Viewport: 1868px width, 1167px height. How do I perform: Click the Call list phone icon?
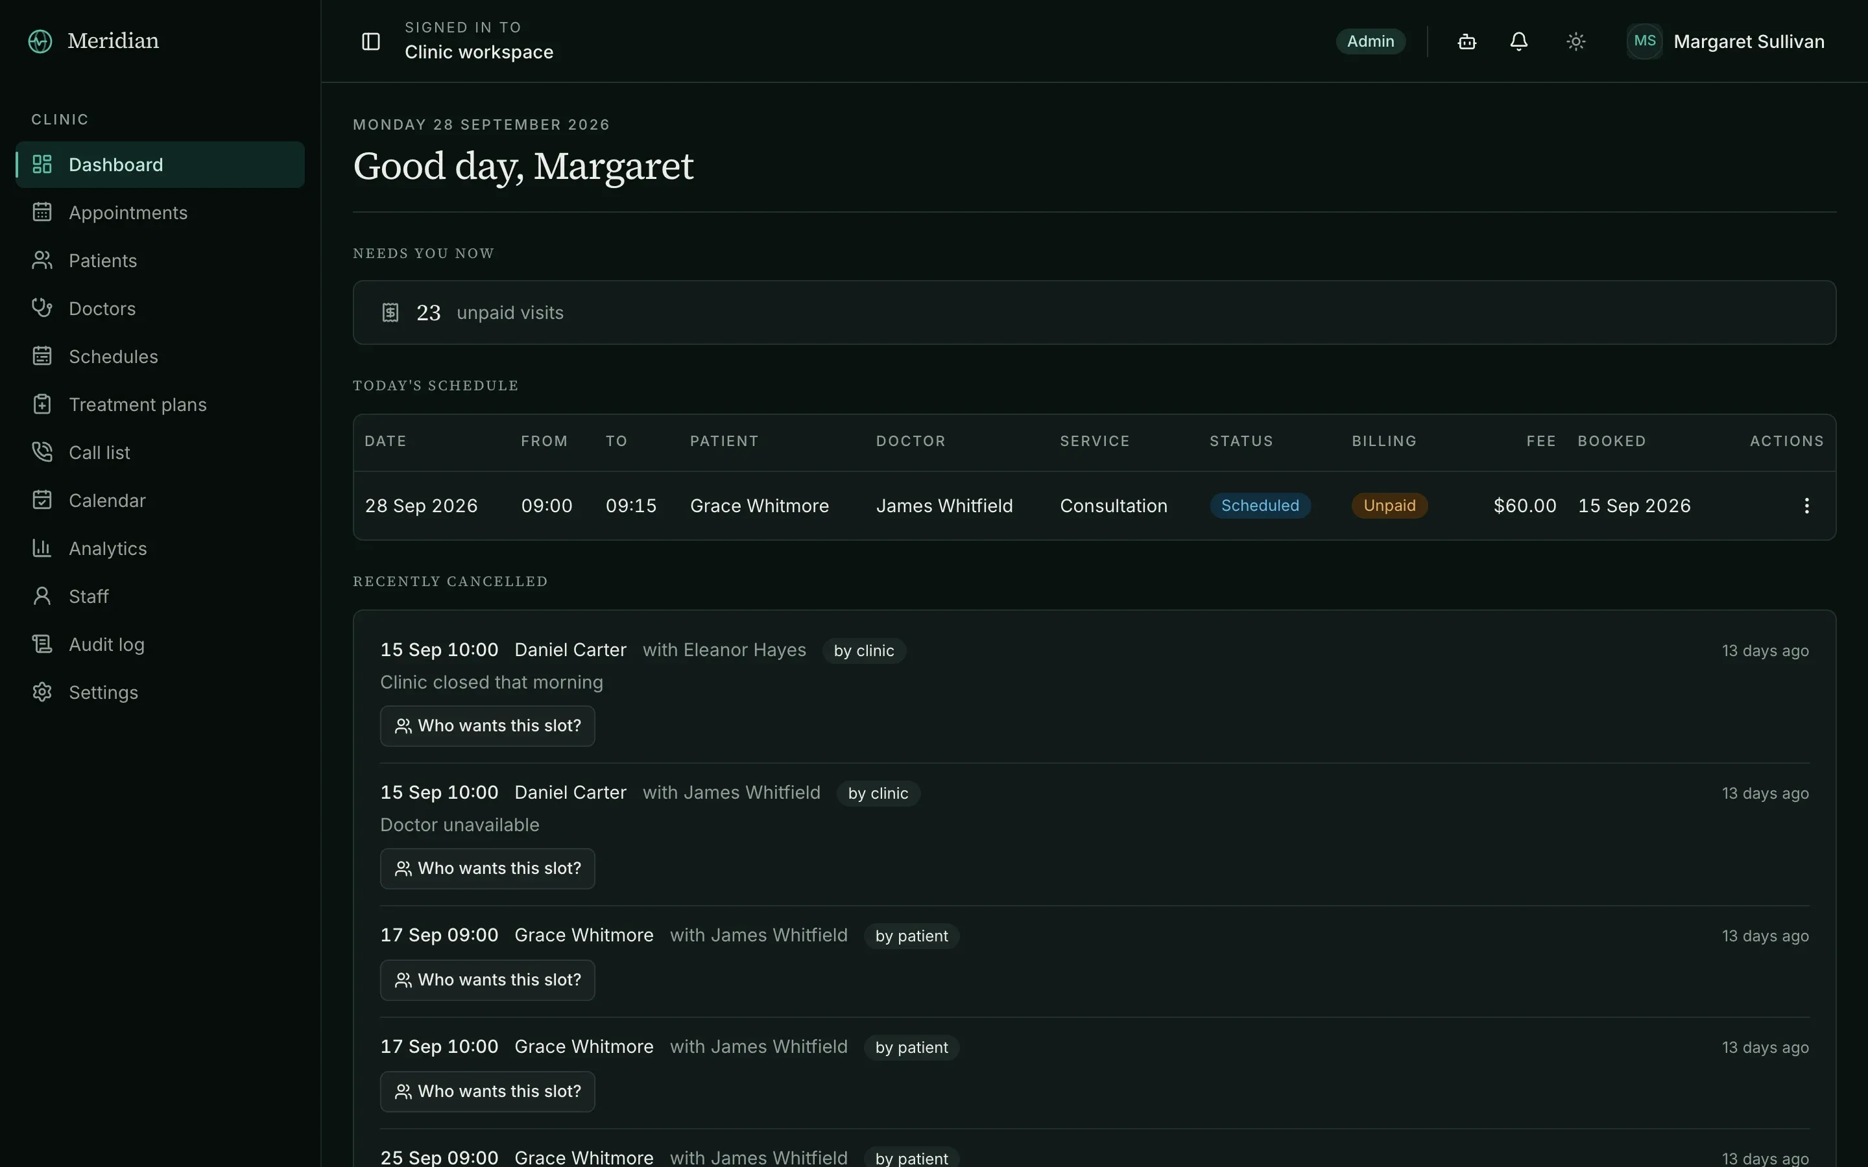pyautogui.click(x=42, y=453)
